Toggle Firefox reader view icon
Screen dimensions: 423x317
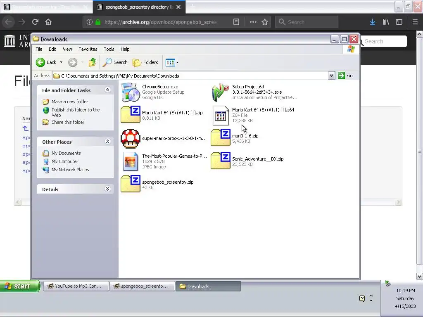tap(236, 22)
